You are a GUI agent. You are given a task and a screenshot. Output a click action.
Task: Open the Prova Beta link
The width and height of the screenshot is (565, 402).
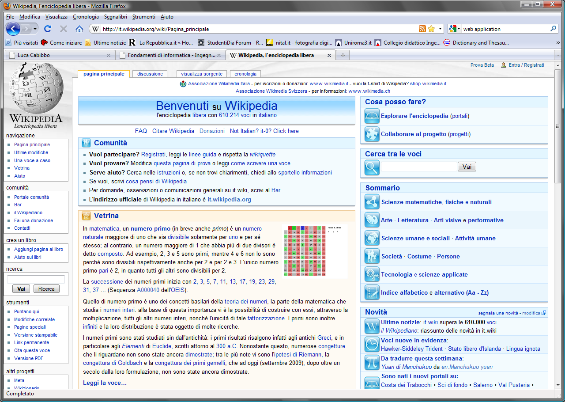click(x=482, y=65)
